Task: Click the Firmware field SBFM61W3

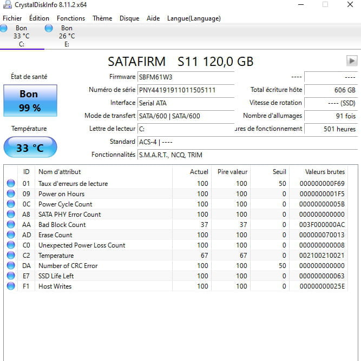Action: click(186, 77)
